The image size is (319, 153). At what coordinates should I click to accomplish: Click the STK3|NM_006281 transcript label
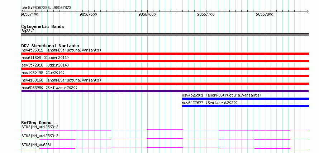(37, 145)
